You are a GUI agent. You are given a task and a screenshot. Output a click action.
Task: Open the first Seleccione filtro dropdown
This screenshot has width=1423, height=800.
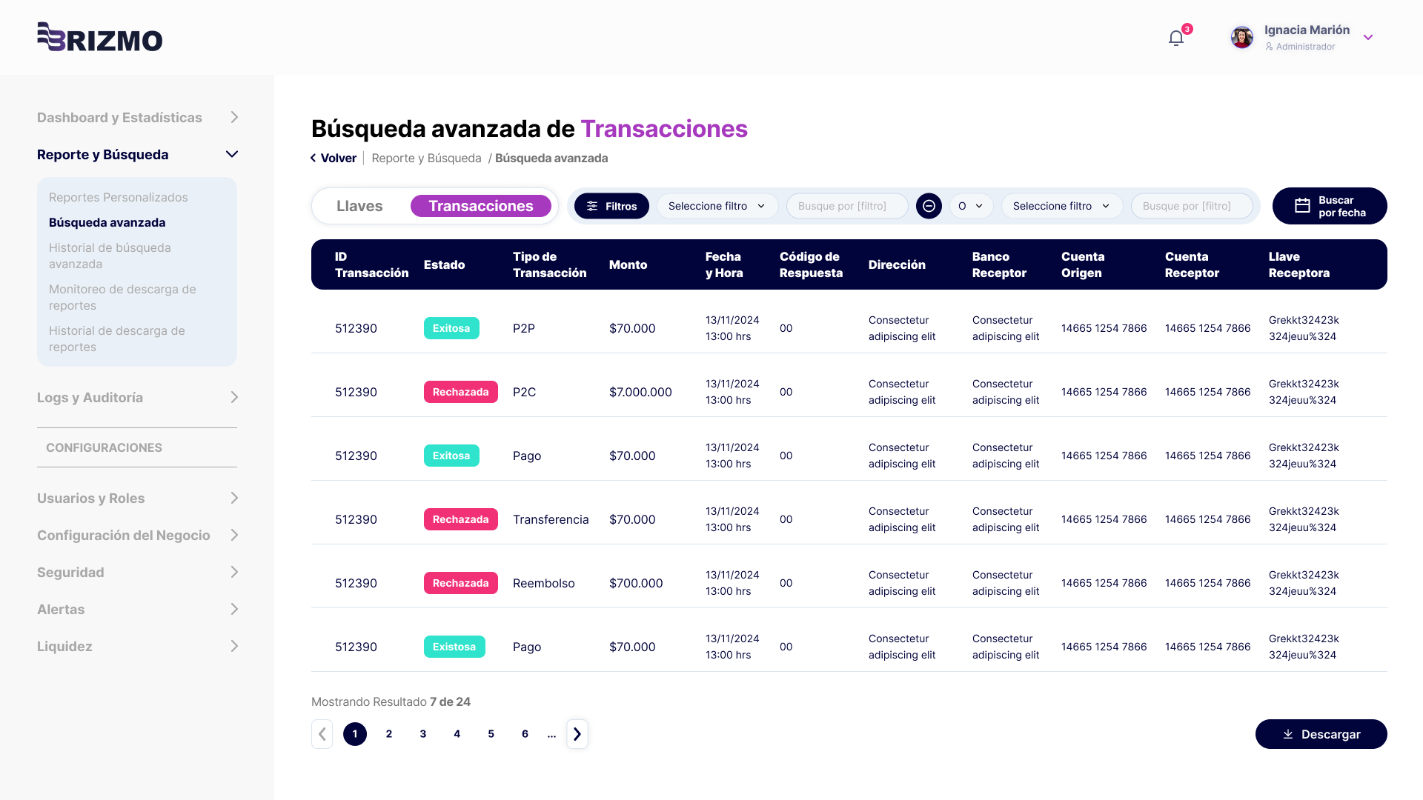coord(717,206)
